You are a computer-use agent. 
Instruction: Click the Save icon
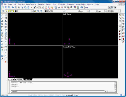pos(9,8)
